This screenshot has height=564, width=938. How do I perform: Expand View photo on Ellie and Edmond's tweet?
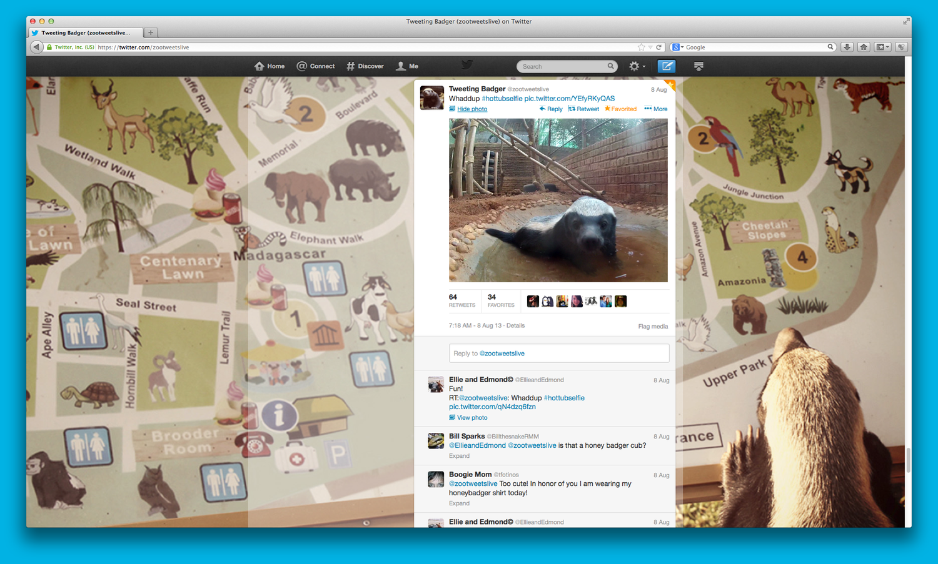point(468,418)
